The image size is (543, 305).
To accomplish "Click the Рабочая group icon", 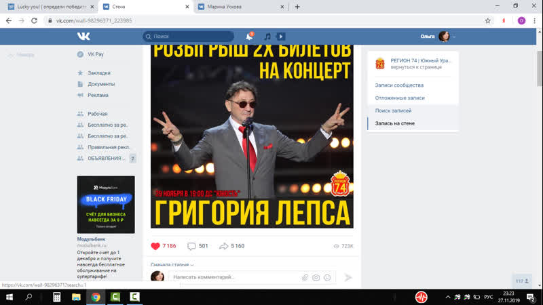I will point(80,114).
